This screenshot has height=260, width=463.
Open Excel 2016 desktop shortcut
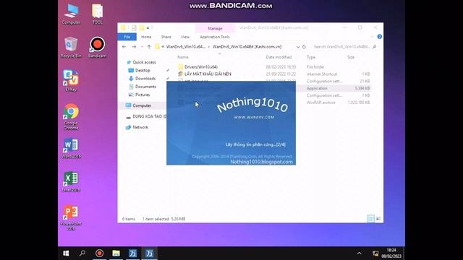(71, 181)
